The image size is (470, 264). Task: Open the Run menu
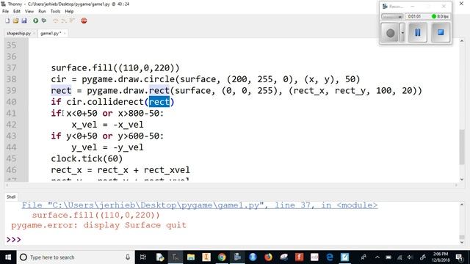(x=42, y=11)
